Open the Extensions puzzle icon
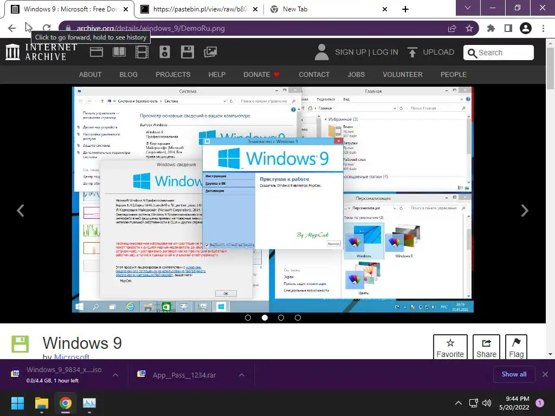This screenshot has width=555, height=416. point(491,28)
